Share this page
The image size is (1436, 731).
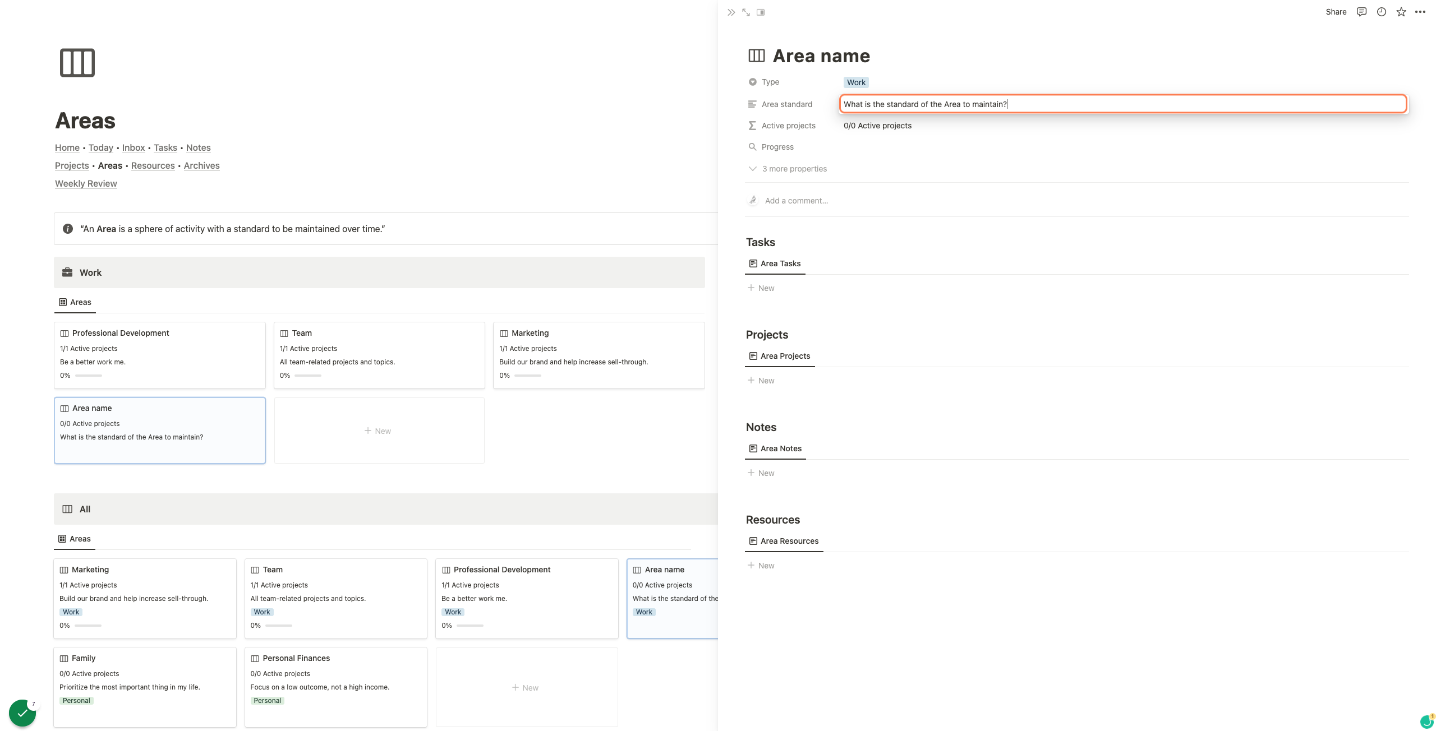(x=1336, y=12)
